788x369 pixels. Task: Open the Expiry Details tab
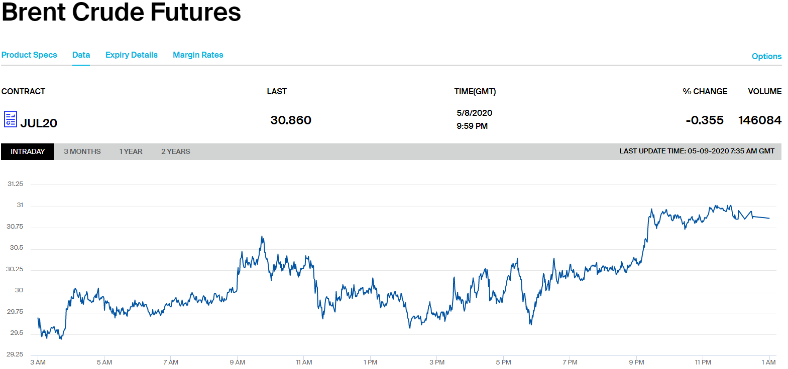click(x=132, y=55)
